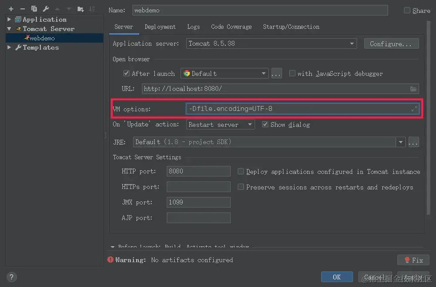Switch to the Logs tab

point(193,27)
